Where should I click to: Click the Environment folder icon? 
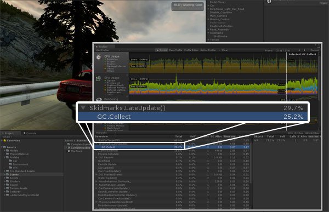coord(11,164)
